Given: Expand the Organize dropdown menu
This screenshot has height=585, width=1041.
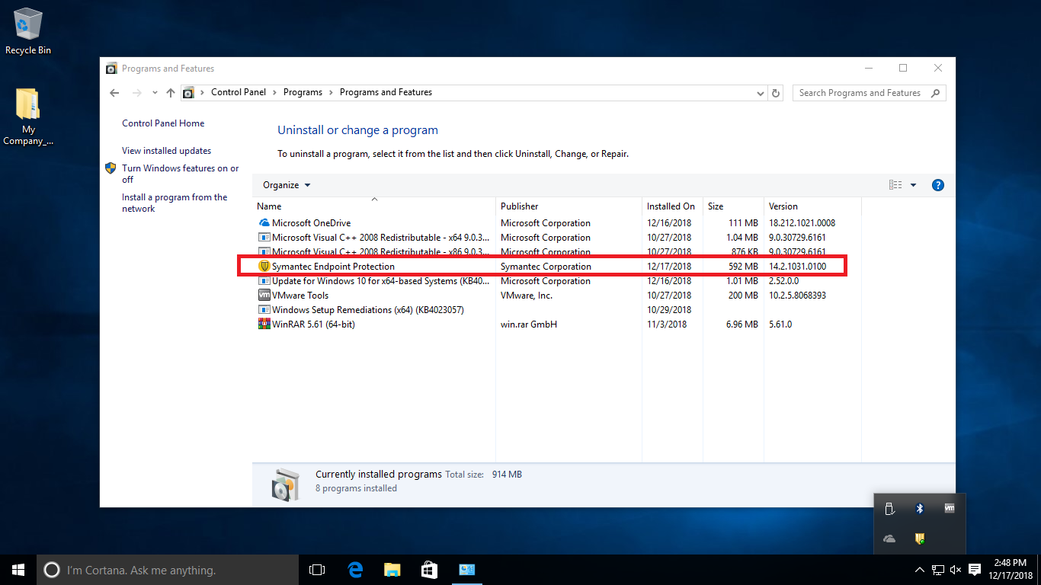Looking at the screenshot, I should coord(287,185).
